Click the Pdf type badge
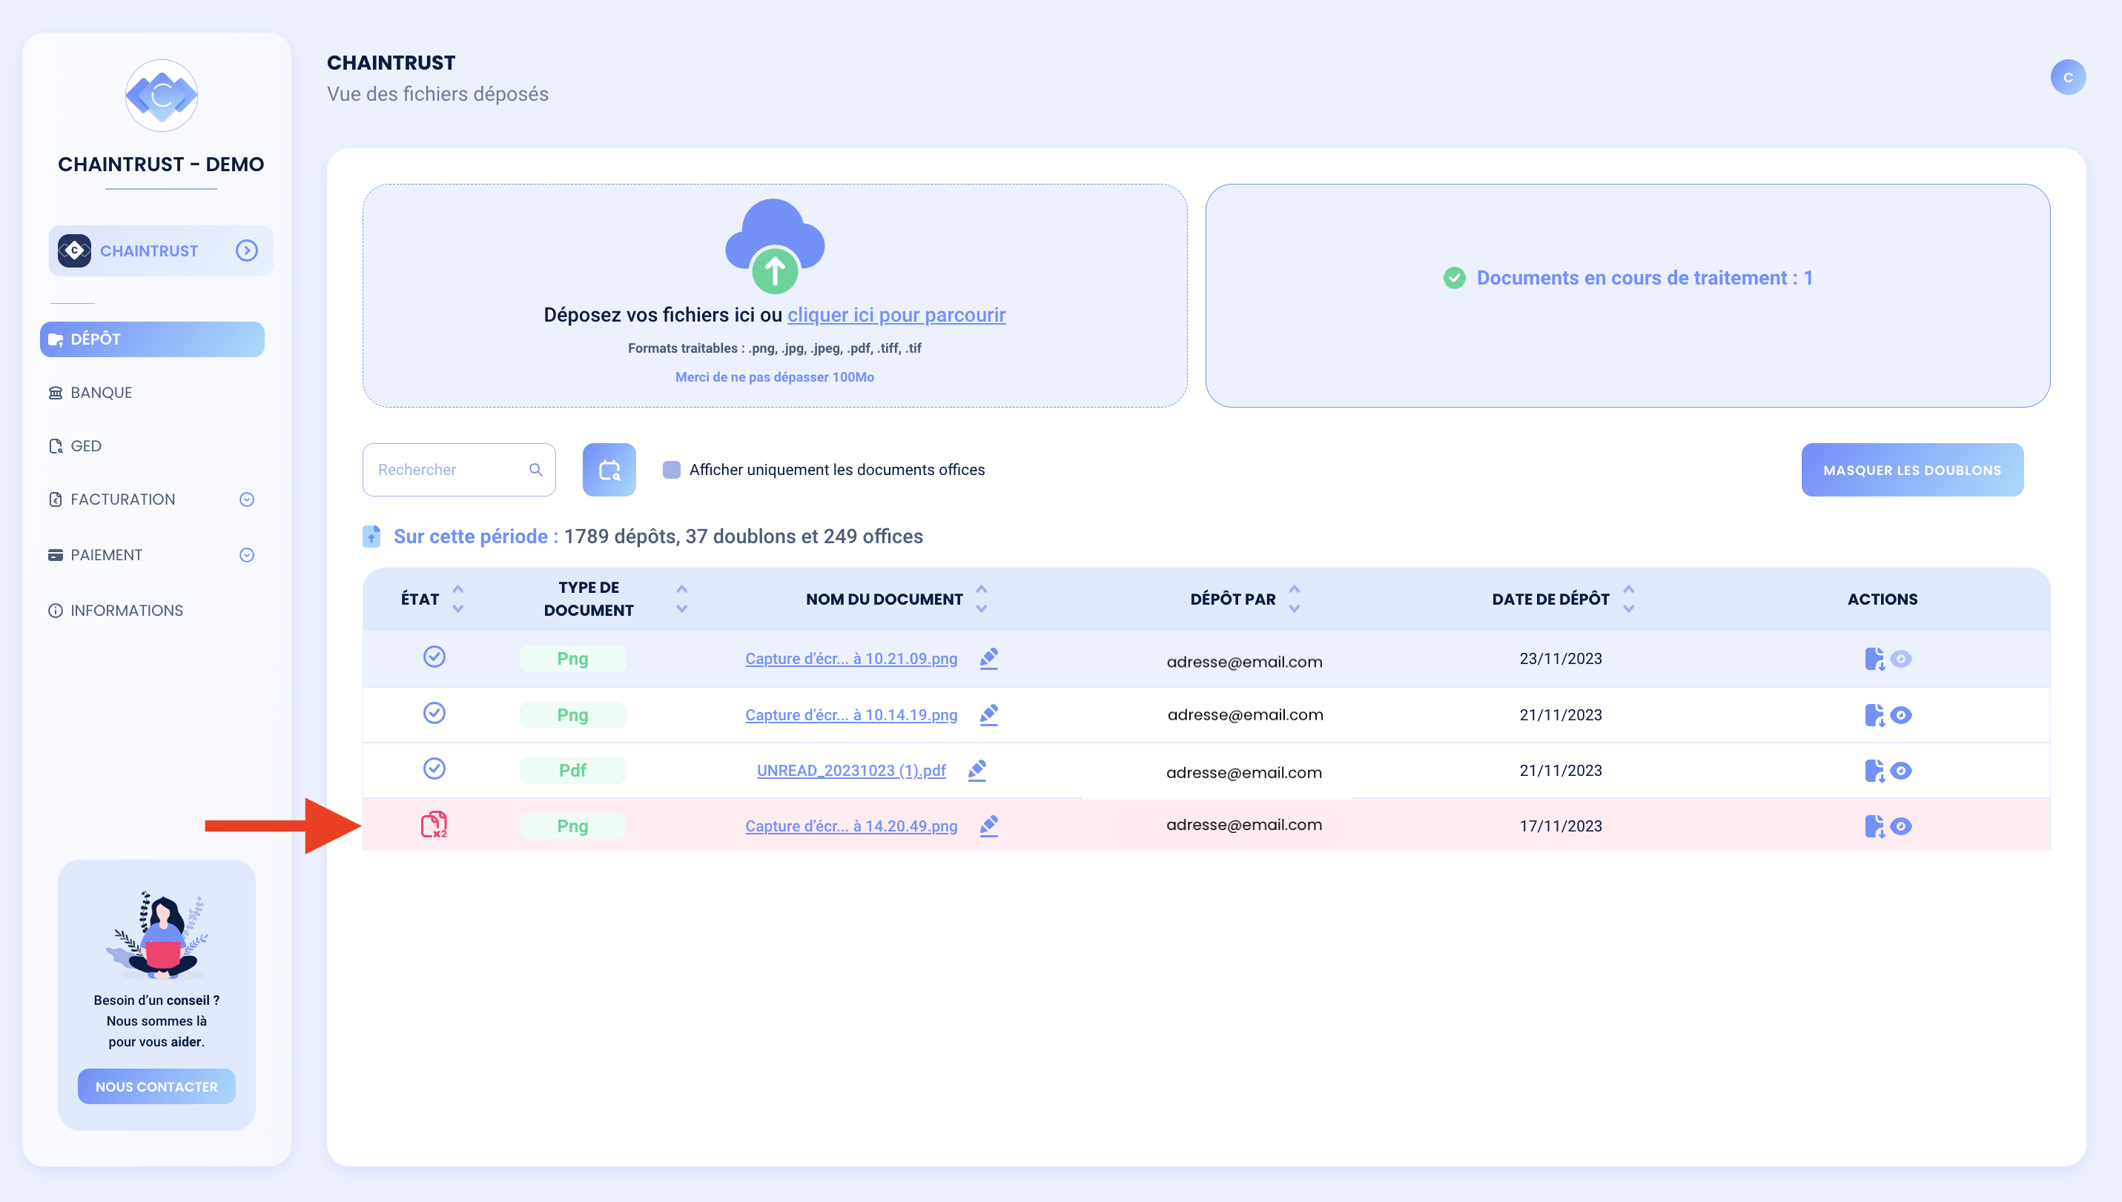Screen dimensions: 2122x1202 point(572,770)
